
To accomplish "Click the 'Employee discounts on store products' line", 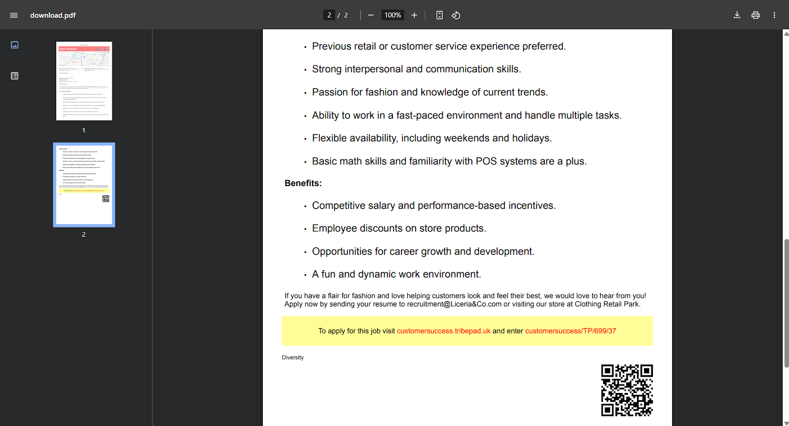I will (399, 229).
